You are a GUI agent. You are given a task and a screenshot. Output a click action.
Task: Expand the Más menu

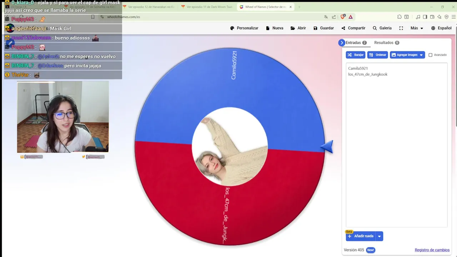(x=417, y=28)
